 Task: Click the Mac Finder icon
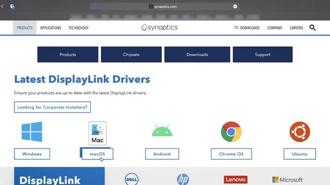97,133
